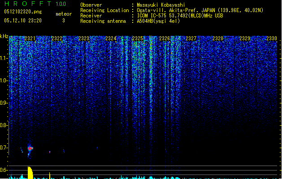Click the 0.8 kHz axis label
This screenshot has width=282, height=179.
(x=4, y=125)
